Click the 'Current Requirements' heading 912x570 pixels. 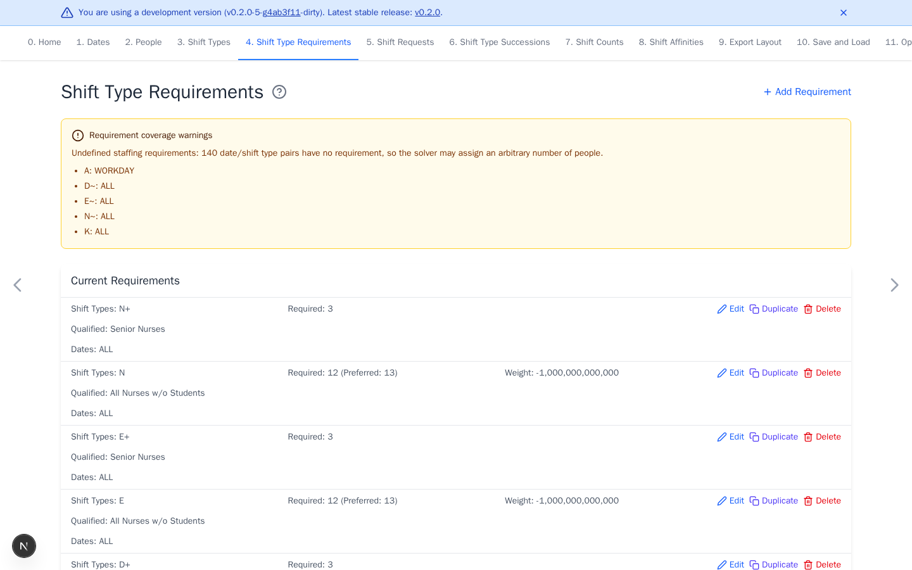tap(125, 281)
